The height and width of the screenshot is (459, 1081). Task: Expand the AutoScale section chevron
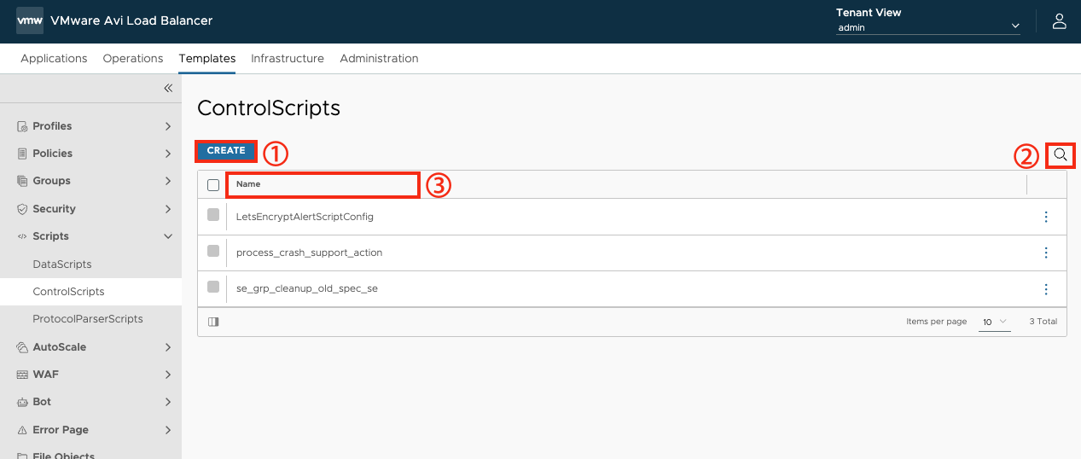[x=168, y=347]
